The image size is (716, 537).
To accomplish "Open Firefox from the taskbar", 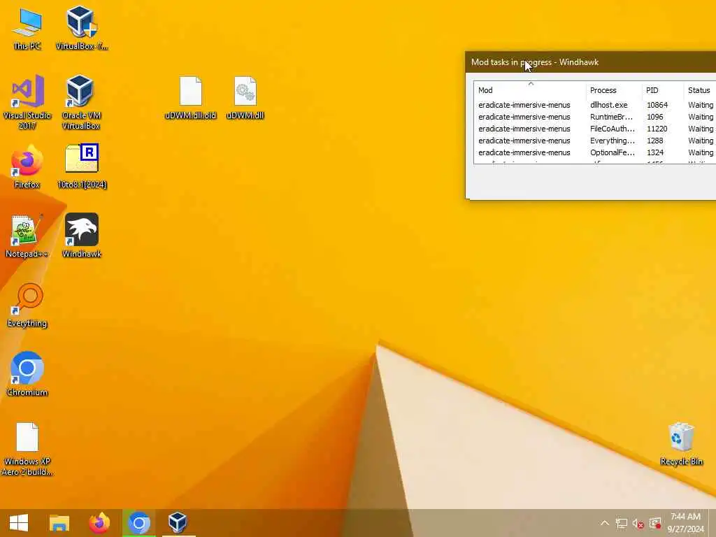I will coord(99,523).
